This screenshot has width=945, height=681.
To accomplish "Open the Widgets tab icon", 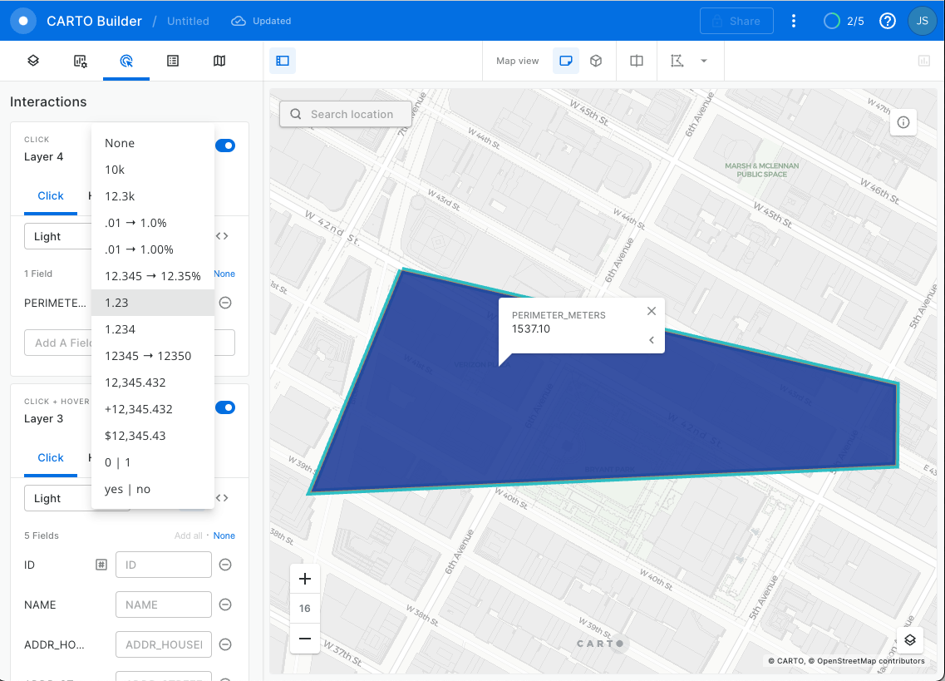I will point(80,61).
